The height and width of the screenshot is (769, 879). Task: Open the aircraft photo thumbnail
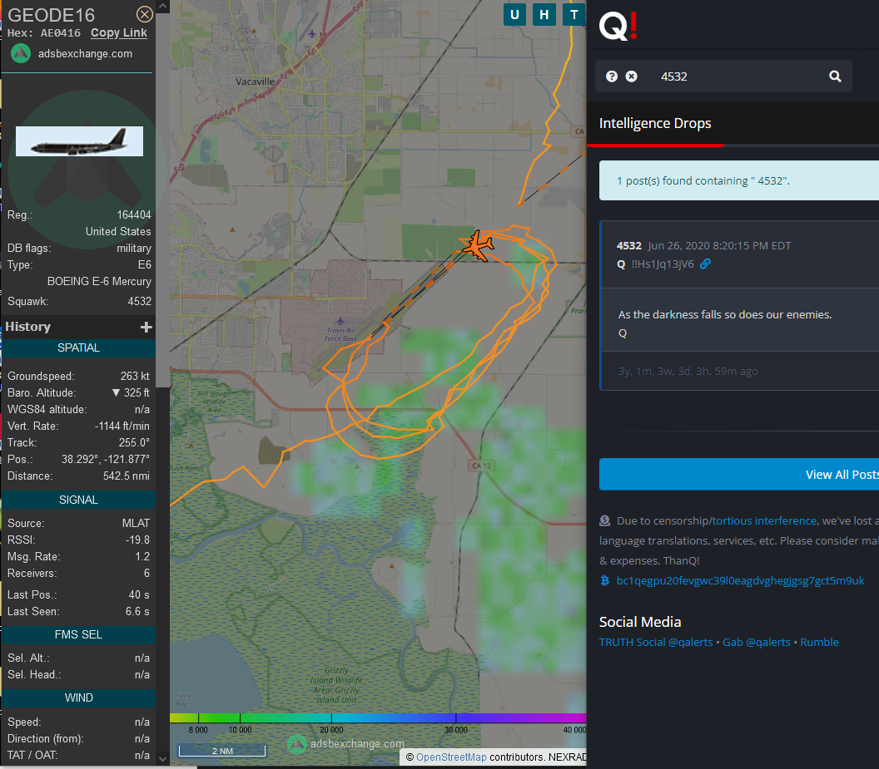tap(79, 141)
